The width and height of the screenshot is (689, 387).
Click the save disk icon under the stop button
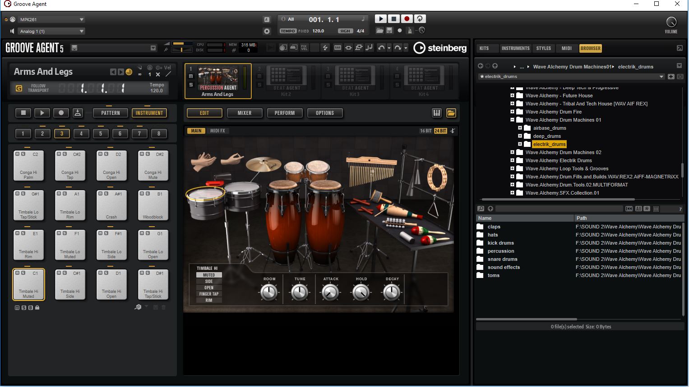tap(389, 30)
